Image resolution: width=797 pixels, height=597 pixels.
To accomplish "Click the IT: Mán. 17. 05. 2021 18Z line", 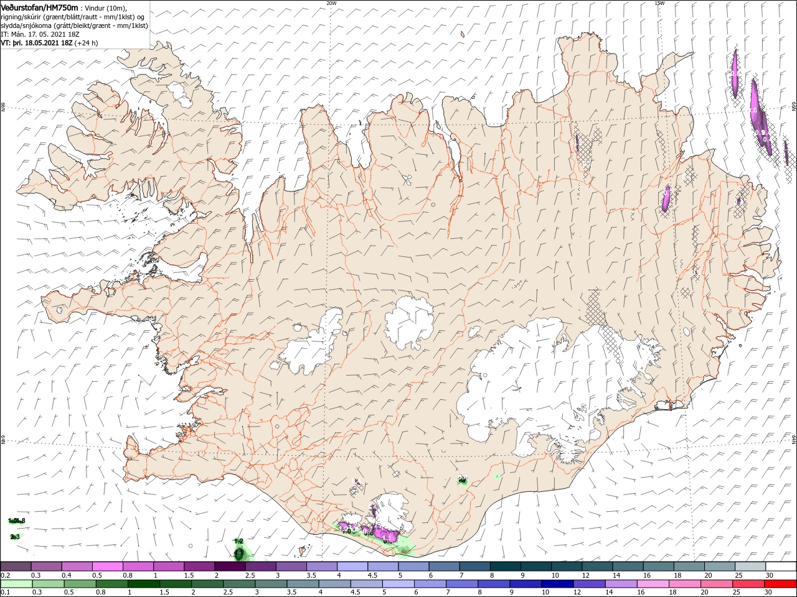I will (x=39, y=35).
